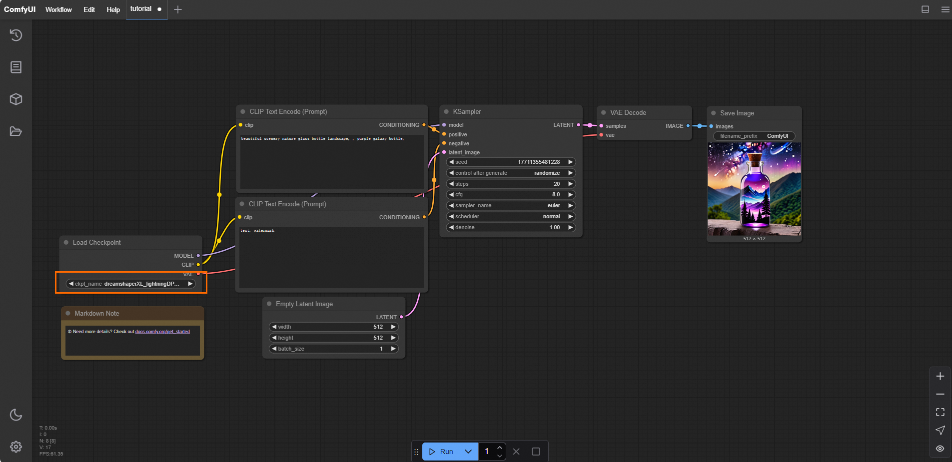This screenshot has width=952, height=462.
Task: Open the Edit menu
Action: [x=89, y=9]
